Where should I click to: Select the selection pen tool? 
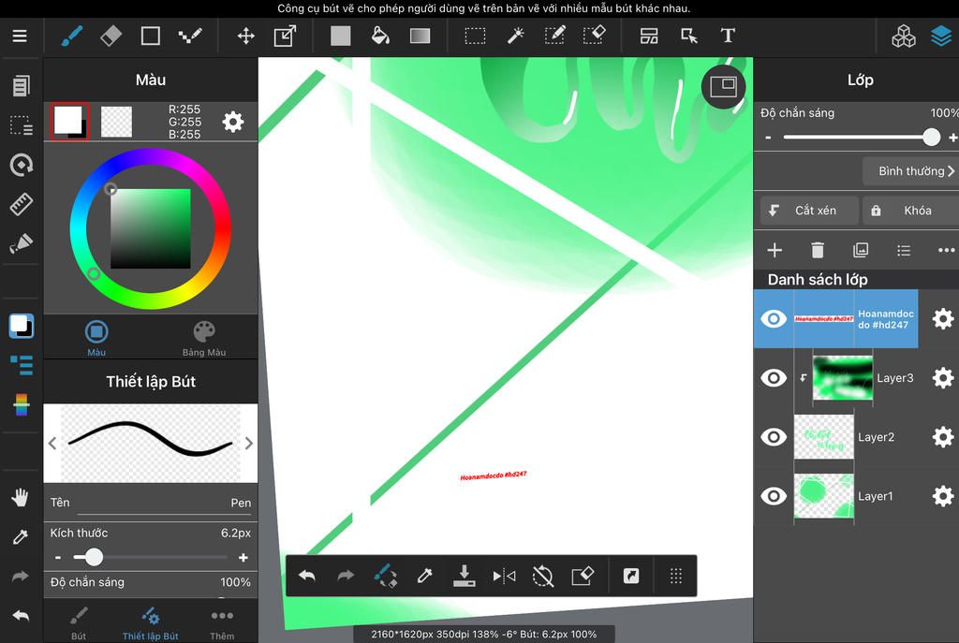pyautogui.click(x=554, y=36)
